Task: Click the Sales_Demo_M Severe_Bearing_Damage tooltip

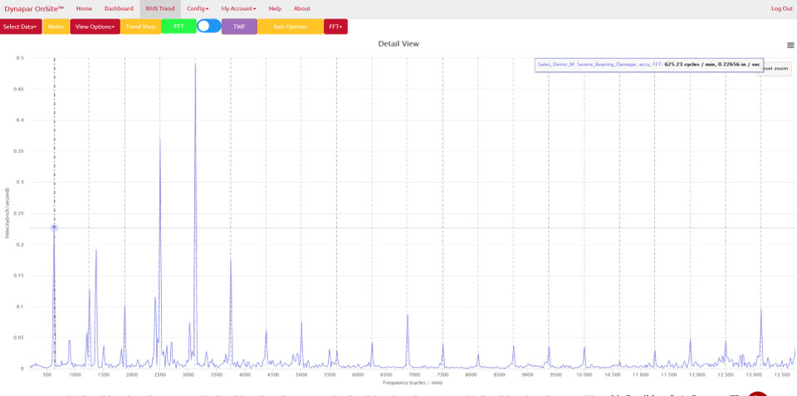Action: coord(648,65)
